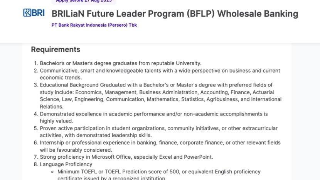Click the 'Communicative, smart and knowledgeable talents' item
The height and width of the screenshot is (180, 320).
160,71
